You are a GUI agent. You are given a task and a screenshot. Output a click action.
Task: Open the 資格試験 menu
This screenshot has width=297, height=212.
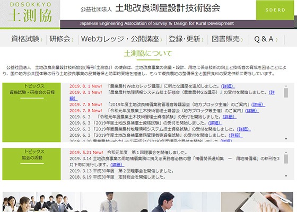[27, 39]
